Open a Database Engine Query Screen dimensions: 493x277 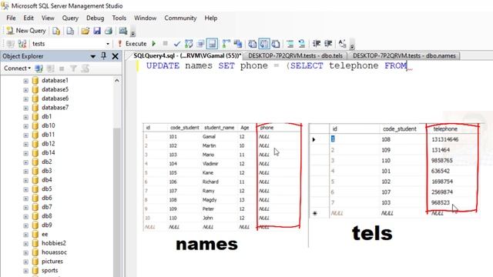[x=56, y=31]
